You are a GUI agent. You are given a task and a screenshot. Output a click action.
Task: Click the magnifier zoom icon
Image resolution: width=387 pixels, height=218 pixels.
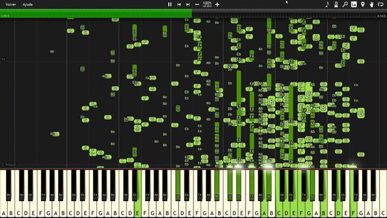(x=345, y=4)
